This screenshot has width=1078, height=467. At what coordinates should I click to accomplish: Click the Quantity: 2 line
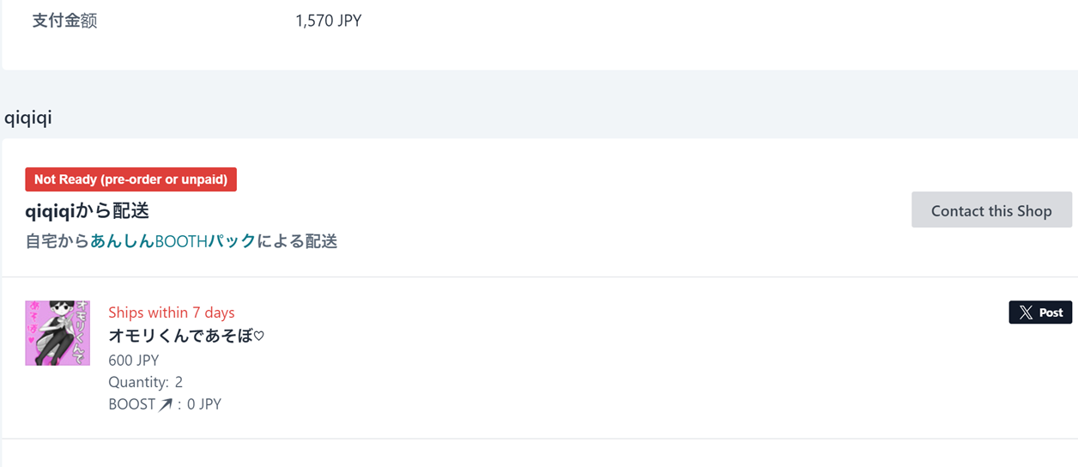tap(145, 382)
